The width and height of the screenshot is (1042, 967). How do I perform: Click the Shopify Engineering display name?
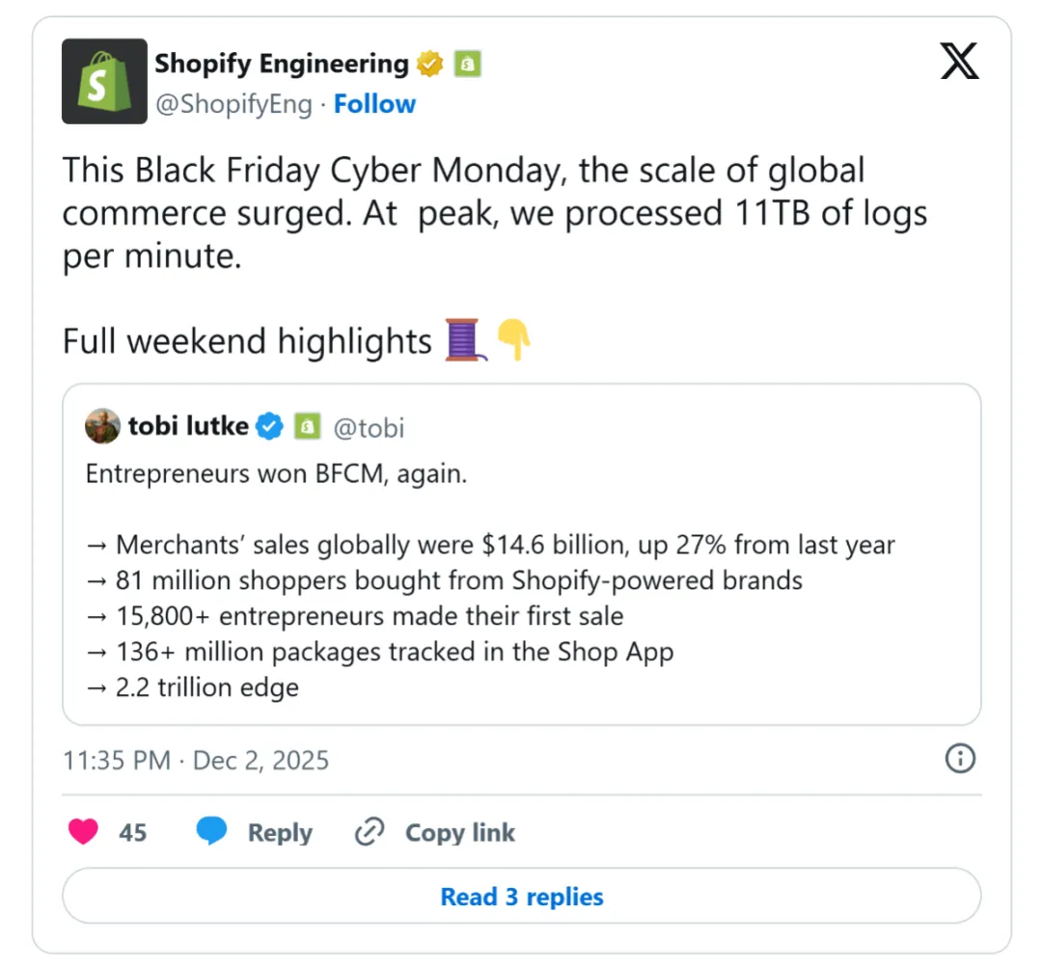[282, 64]
